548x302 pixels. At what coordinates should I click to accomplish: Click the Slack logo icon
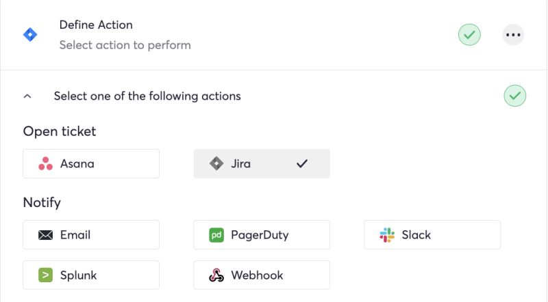click(x=387, y=235)
